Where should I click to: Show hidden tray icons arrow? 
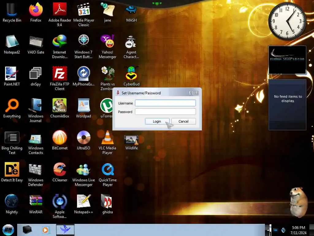268,230
